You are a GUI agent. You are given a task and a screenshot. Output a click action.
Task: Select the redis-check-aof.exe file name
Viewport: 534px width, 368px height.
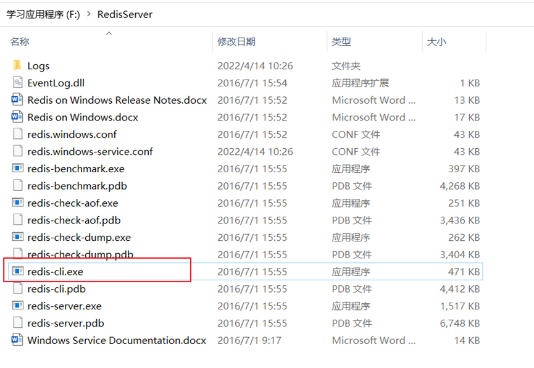click(x=73, y=203)
